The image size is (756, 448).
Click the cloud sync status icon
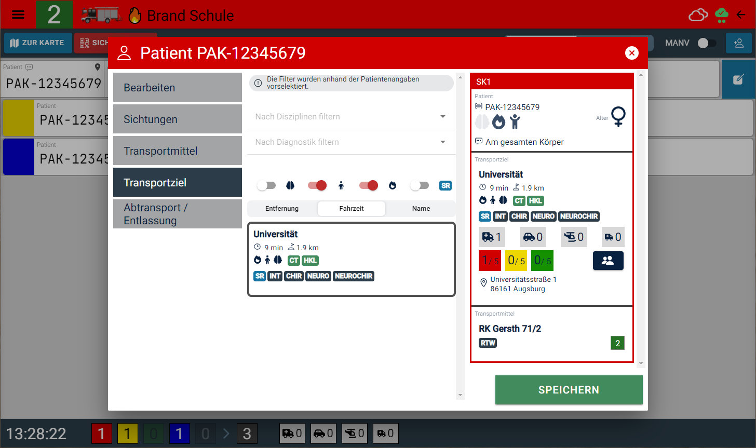pyautogui.click(x=698, y=15)
